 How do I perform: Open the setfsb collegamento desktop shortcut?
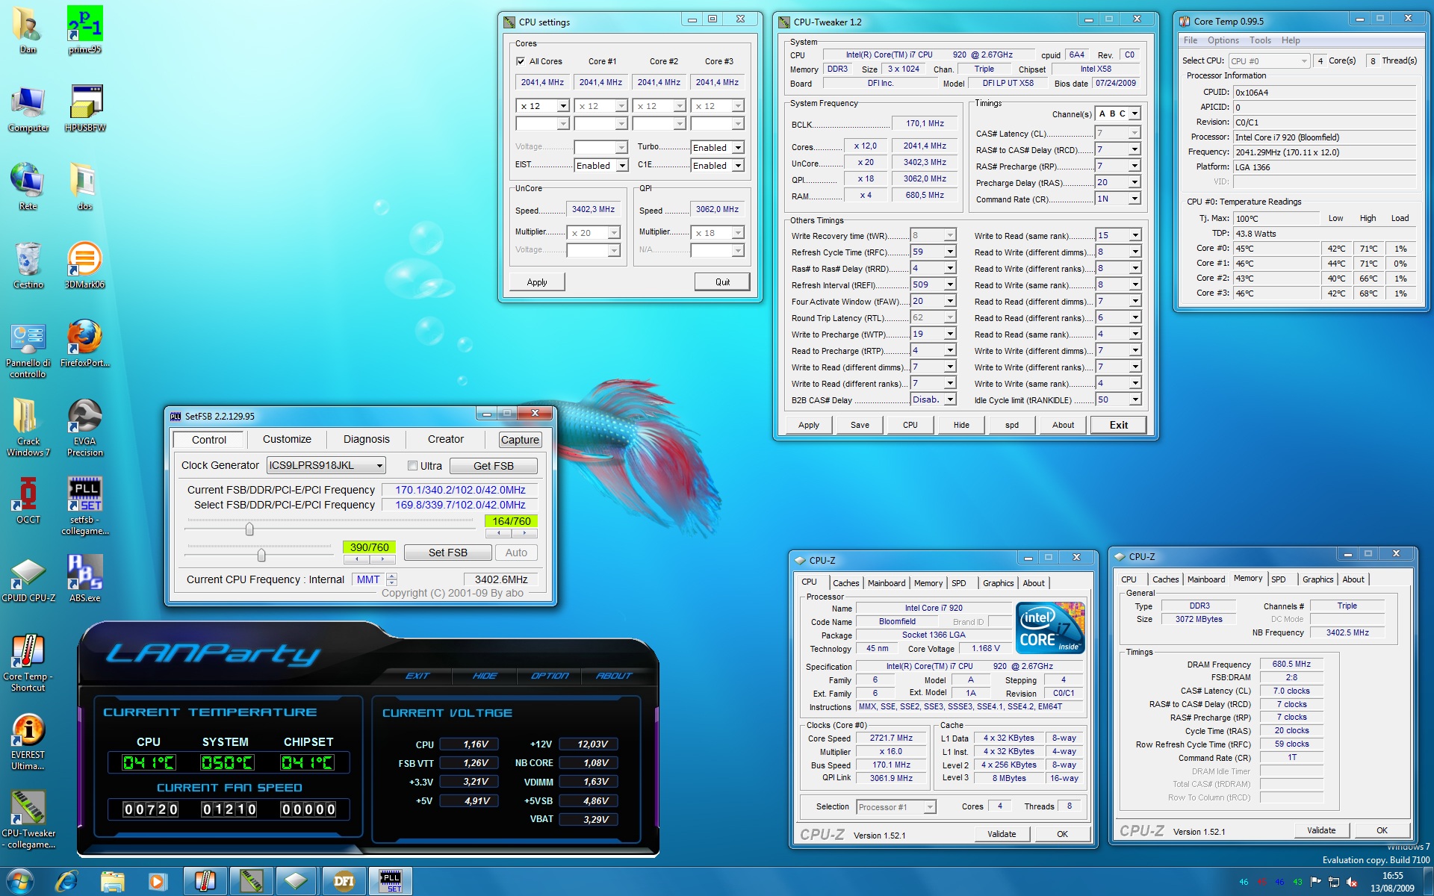pos(84,505)
